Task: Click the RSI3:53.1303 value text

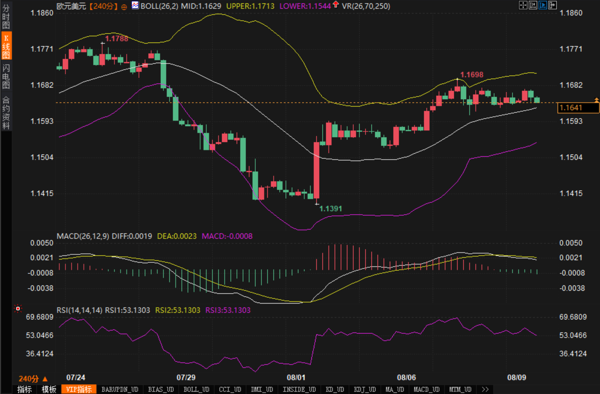Action: point(228,310)
